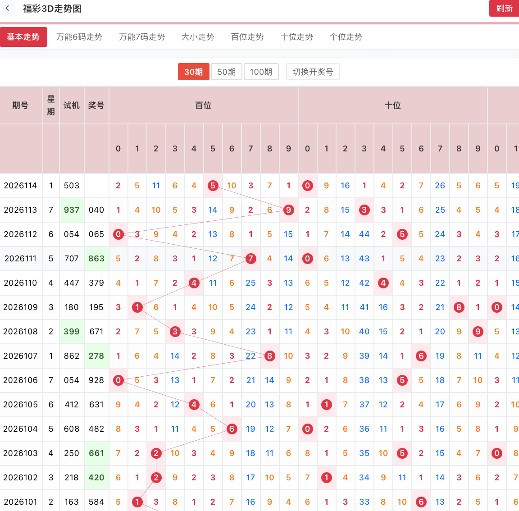
Task: Click issue number 2026109
Action: point(21,307)
